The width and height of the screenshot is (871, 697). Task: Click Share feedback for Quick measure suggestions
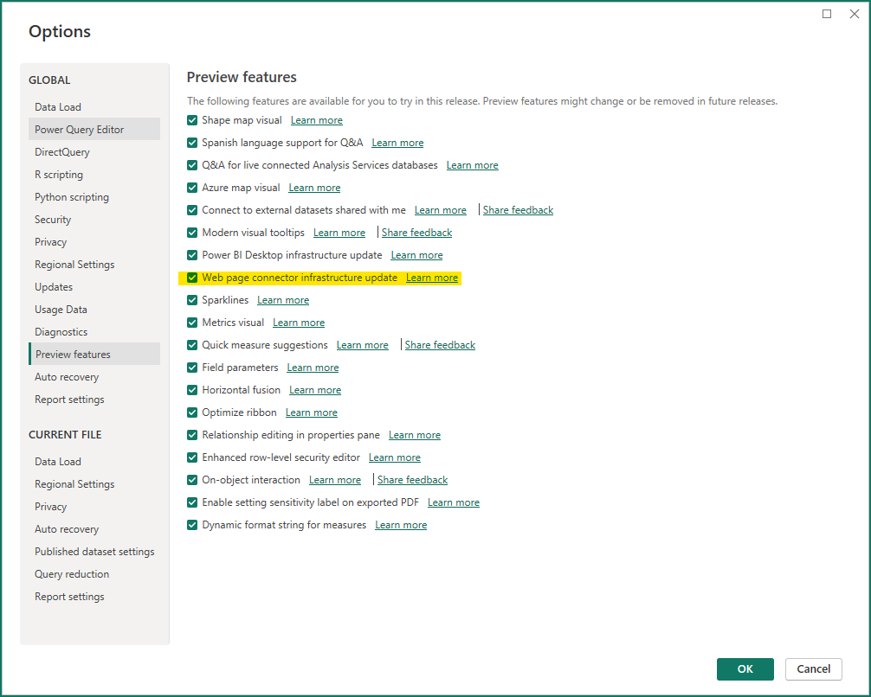440,345
